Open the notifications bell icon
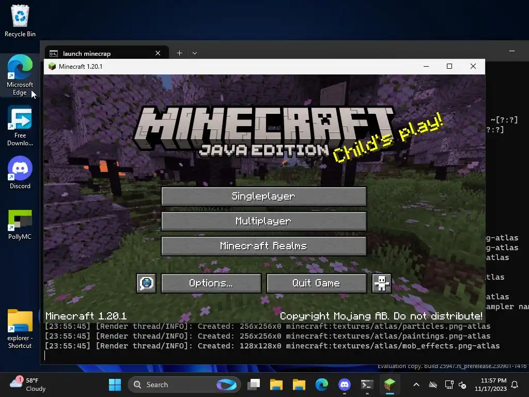The width and height of the screenshot is (529, 397). click(x=515, y=385)
